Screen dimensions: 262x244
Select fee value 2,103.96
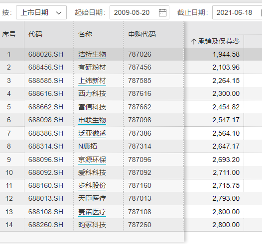click(226, 67)
